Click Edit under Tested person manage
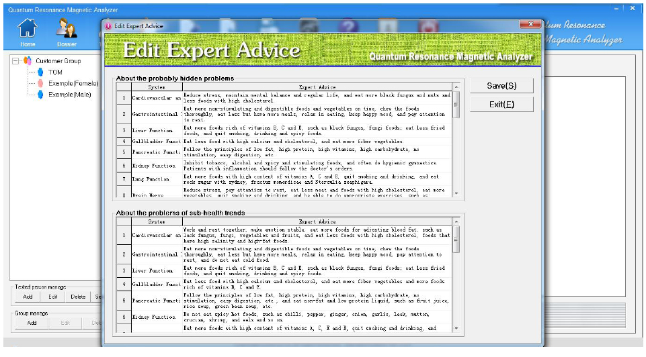The height and width of the screenshot is (357, 646). [x=52, y=297]
